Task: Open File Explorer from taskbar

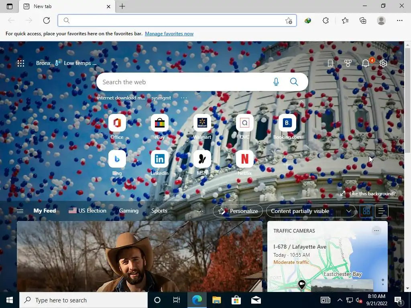Action: pos(216,300)
